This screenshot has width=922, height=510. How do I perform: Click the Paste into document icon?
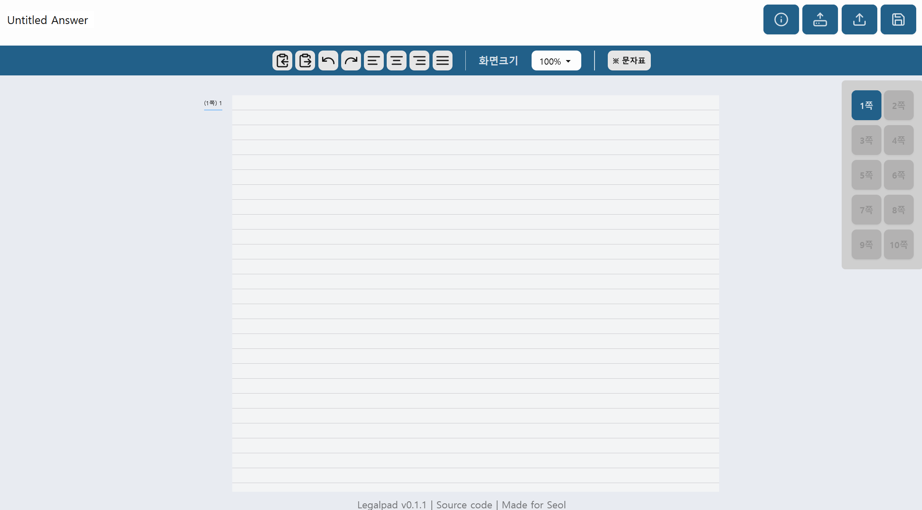pyautogui.click(x=282, y=60)
